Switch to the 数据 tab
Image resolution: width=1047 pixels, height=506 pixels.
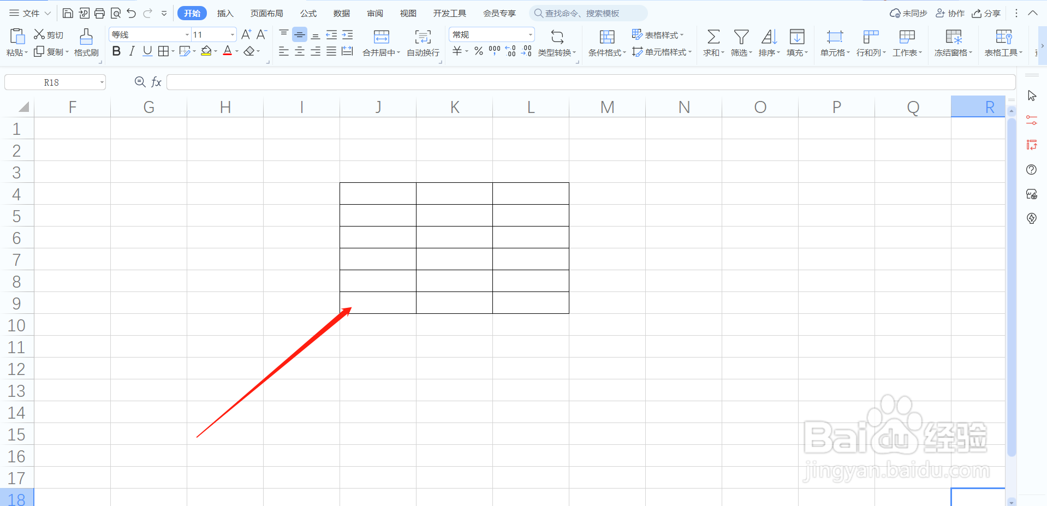coord(342,13)
